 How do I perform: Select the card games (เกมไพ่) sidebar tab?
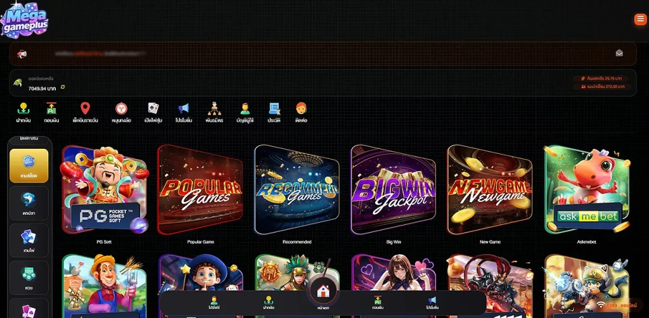29,240
